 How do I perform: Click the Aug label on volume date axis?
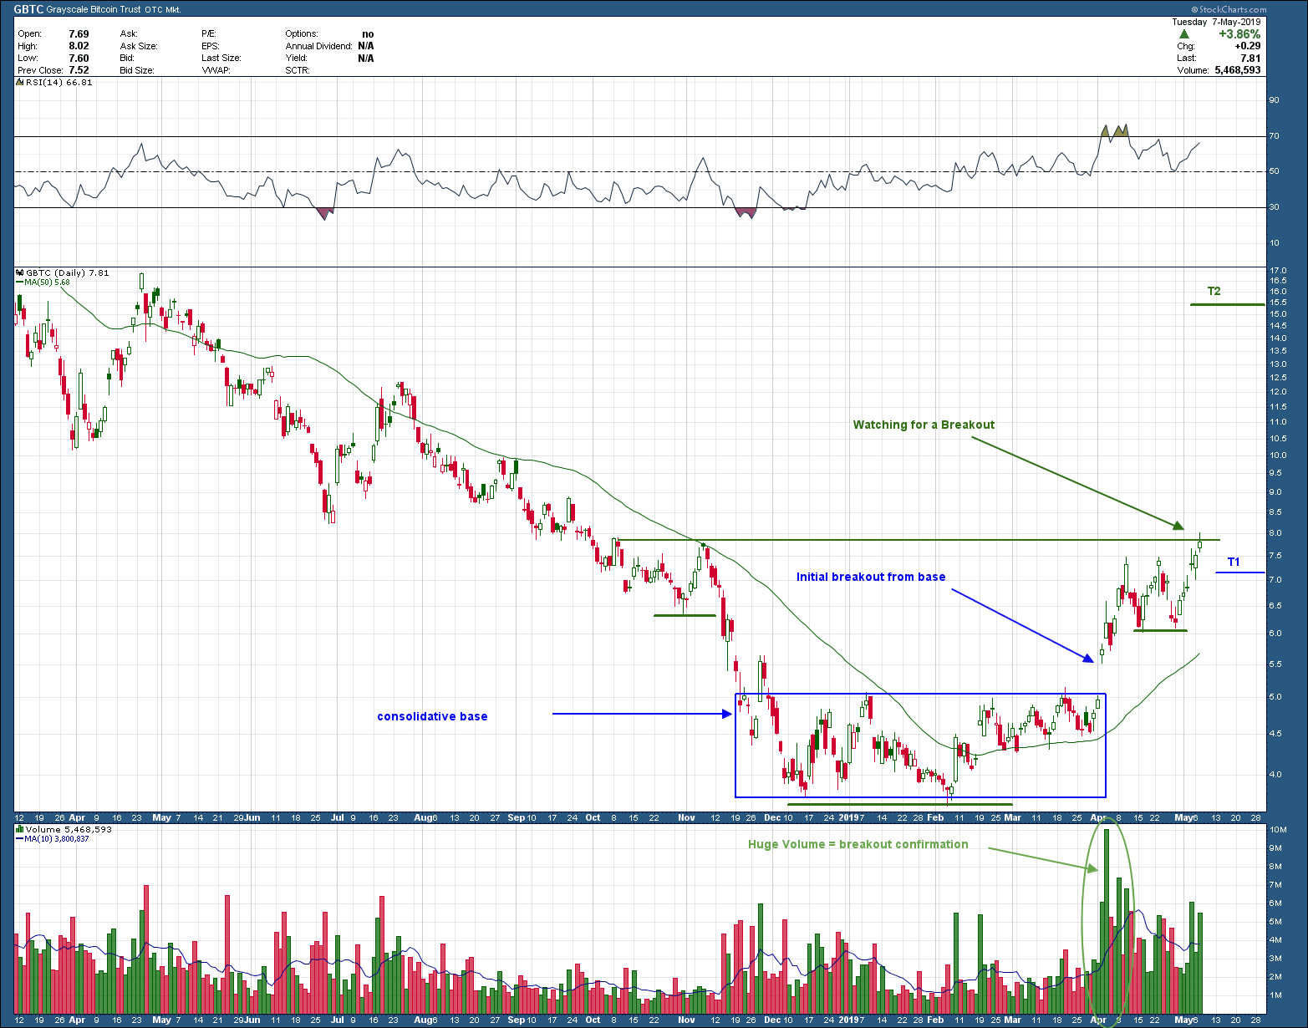tap(425, 1020)
